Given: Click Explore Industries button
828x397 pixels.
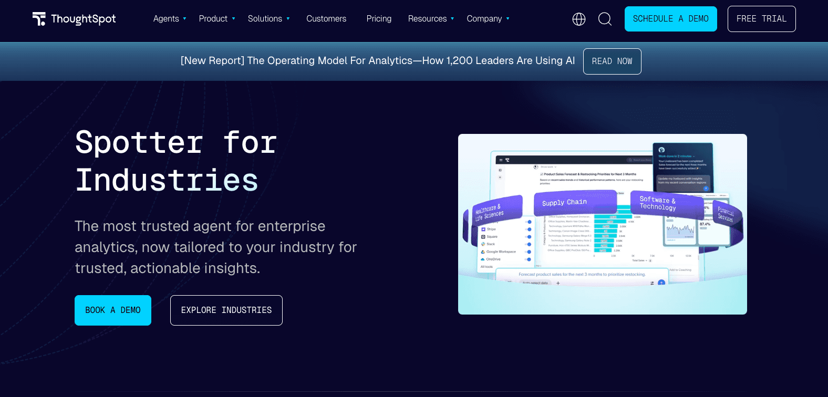Looking at the screenshot, I should point(226,310).
